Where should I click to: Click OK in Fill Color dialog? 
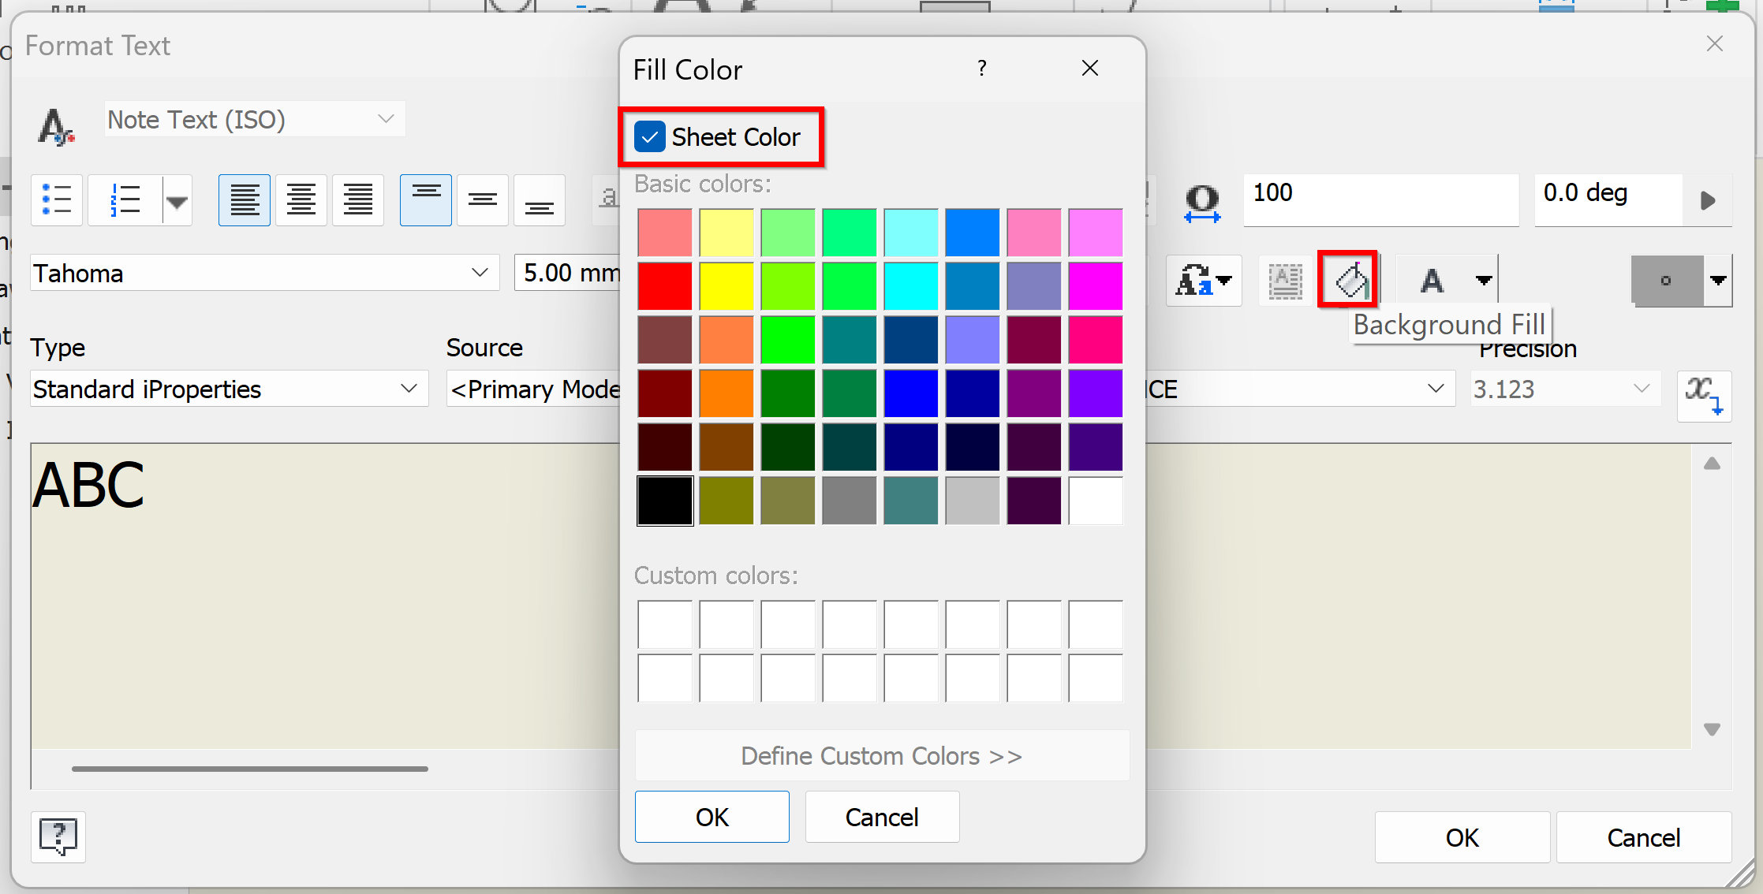click(712, 817)
